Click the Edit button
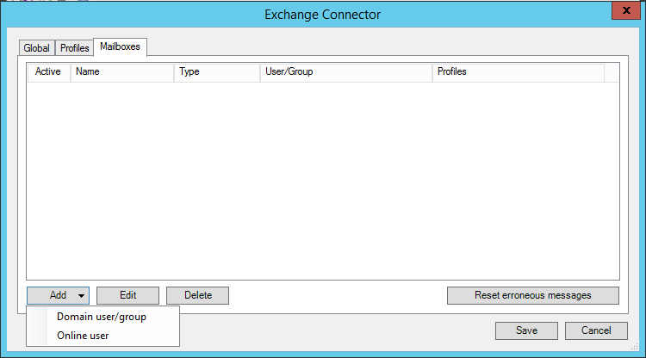Viewport: 646px width, 358px height. click(127, 295)
